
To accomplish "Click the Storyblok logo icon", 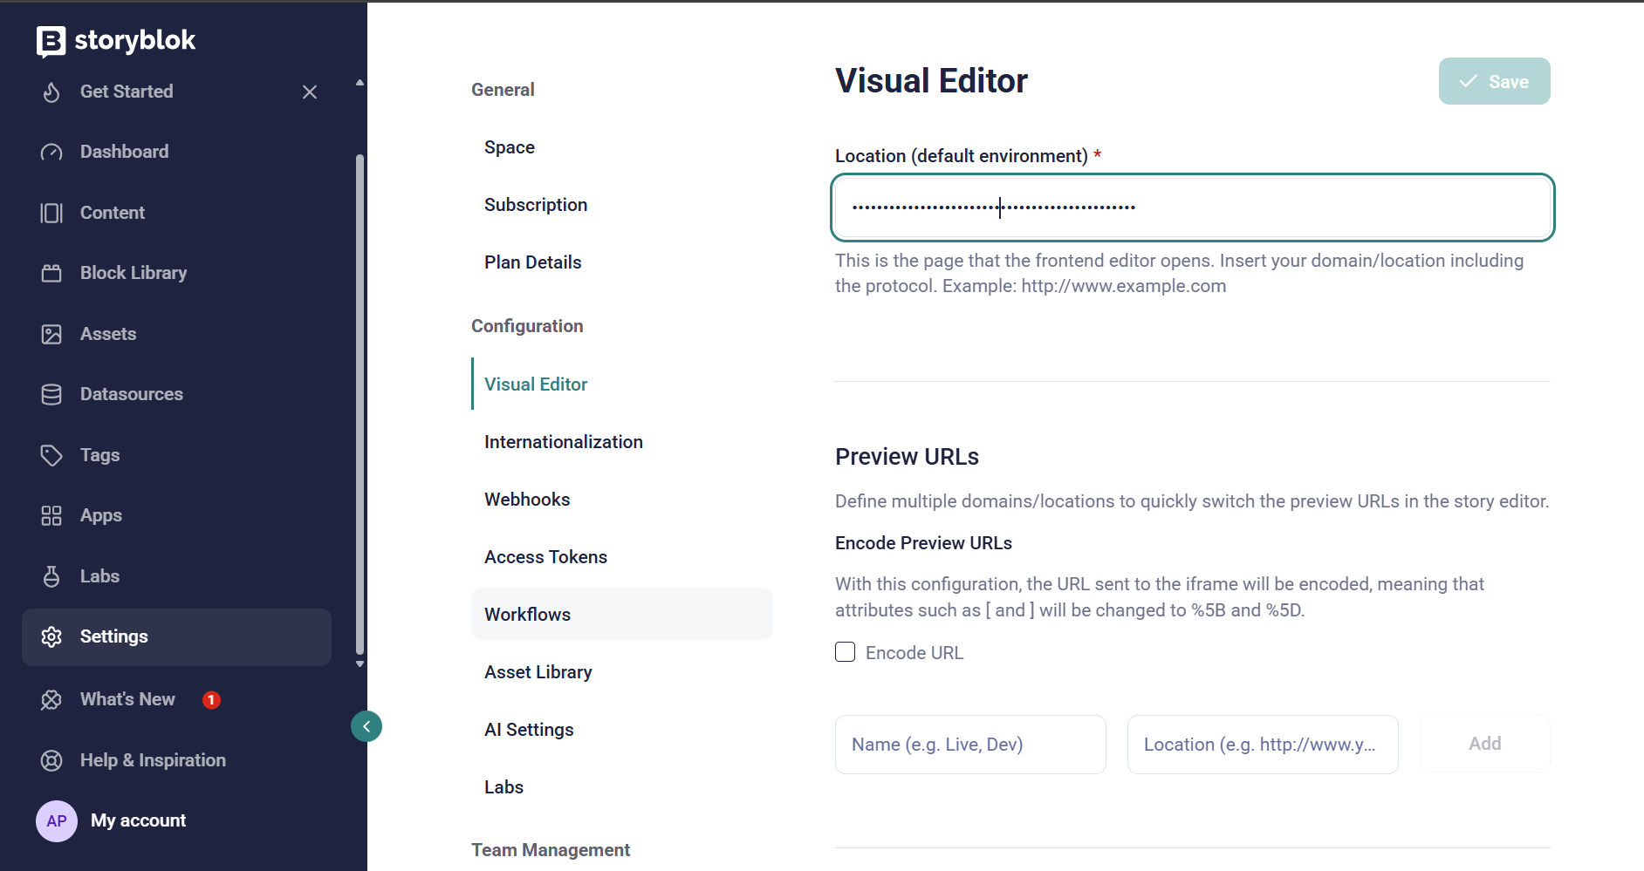I will tap(51, 41).
